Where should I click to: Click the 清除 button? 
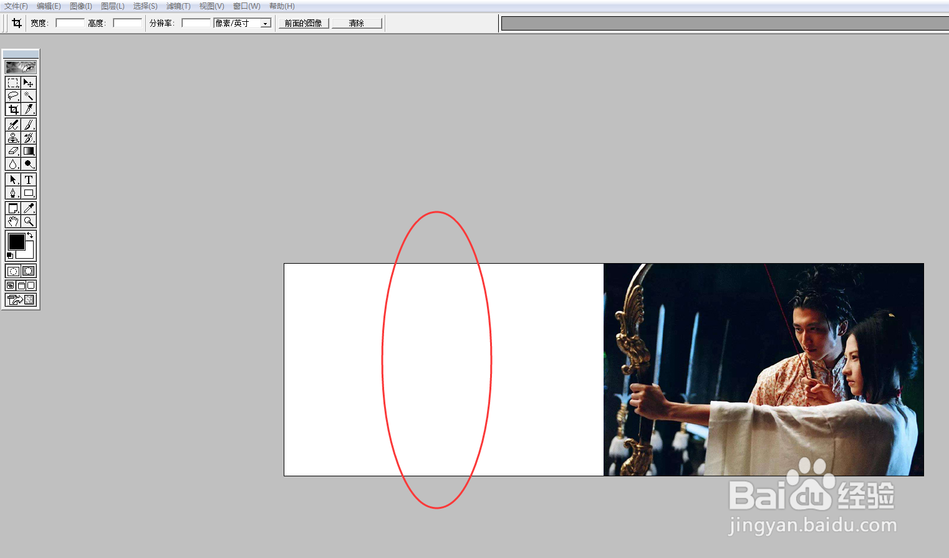pyautogui.click(x=357, y=23)
